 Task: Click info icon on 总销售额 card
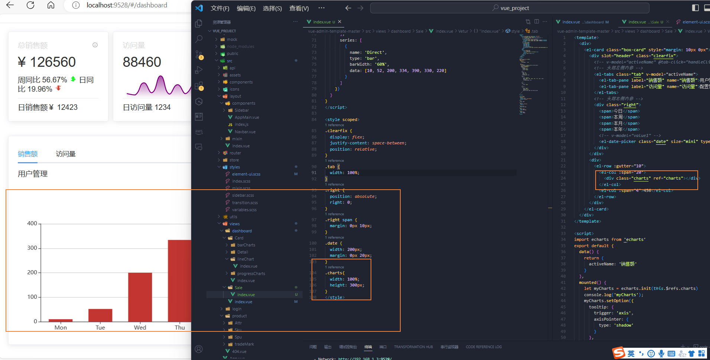(95, 45)
